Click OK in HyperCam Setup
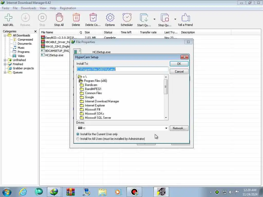 coord(179,64)
